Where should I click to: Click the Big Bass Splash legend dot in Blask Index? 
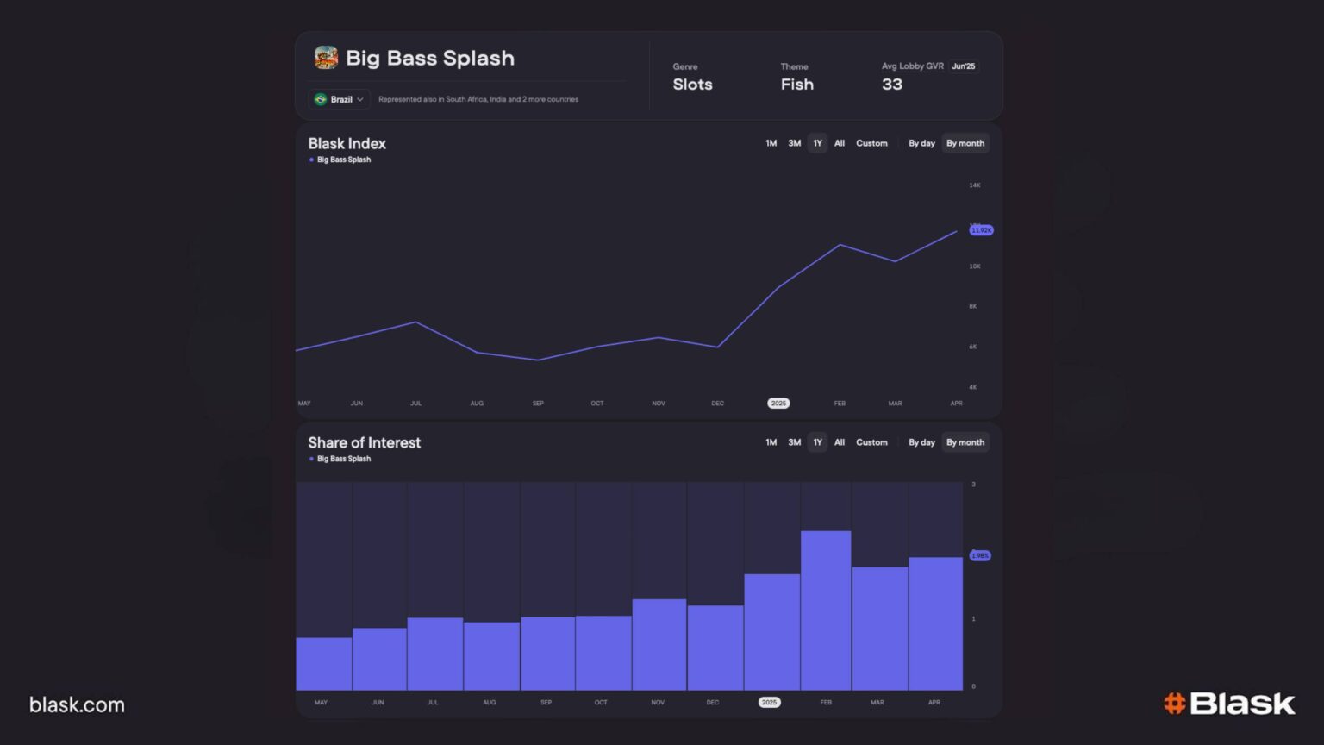[311, 160]
